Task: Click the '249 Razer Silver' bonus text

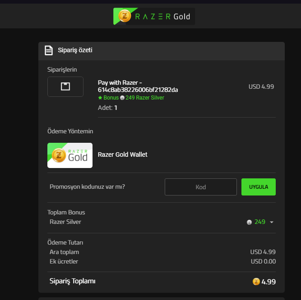Action: [x=145, y=98]
